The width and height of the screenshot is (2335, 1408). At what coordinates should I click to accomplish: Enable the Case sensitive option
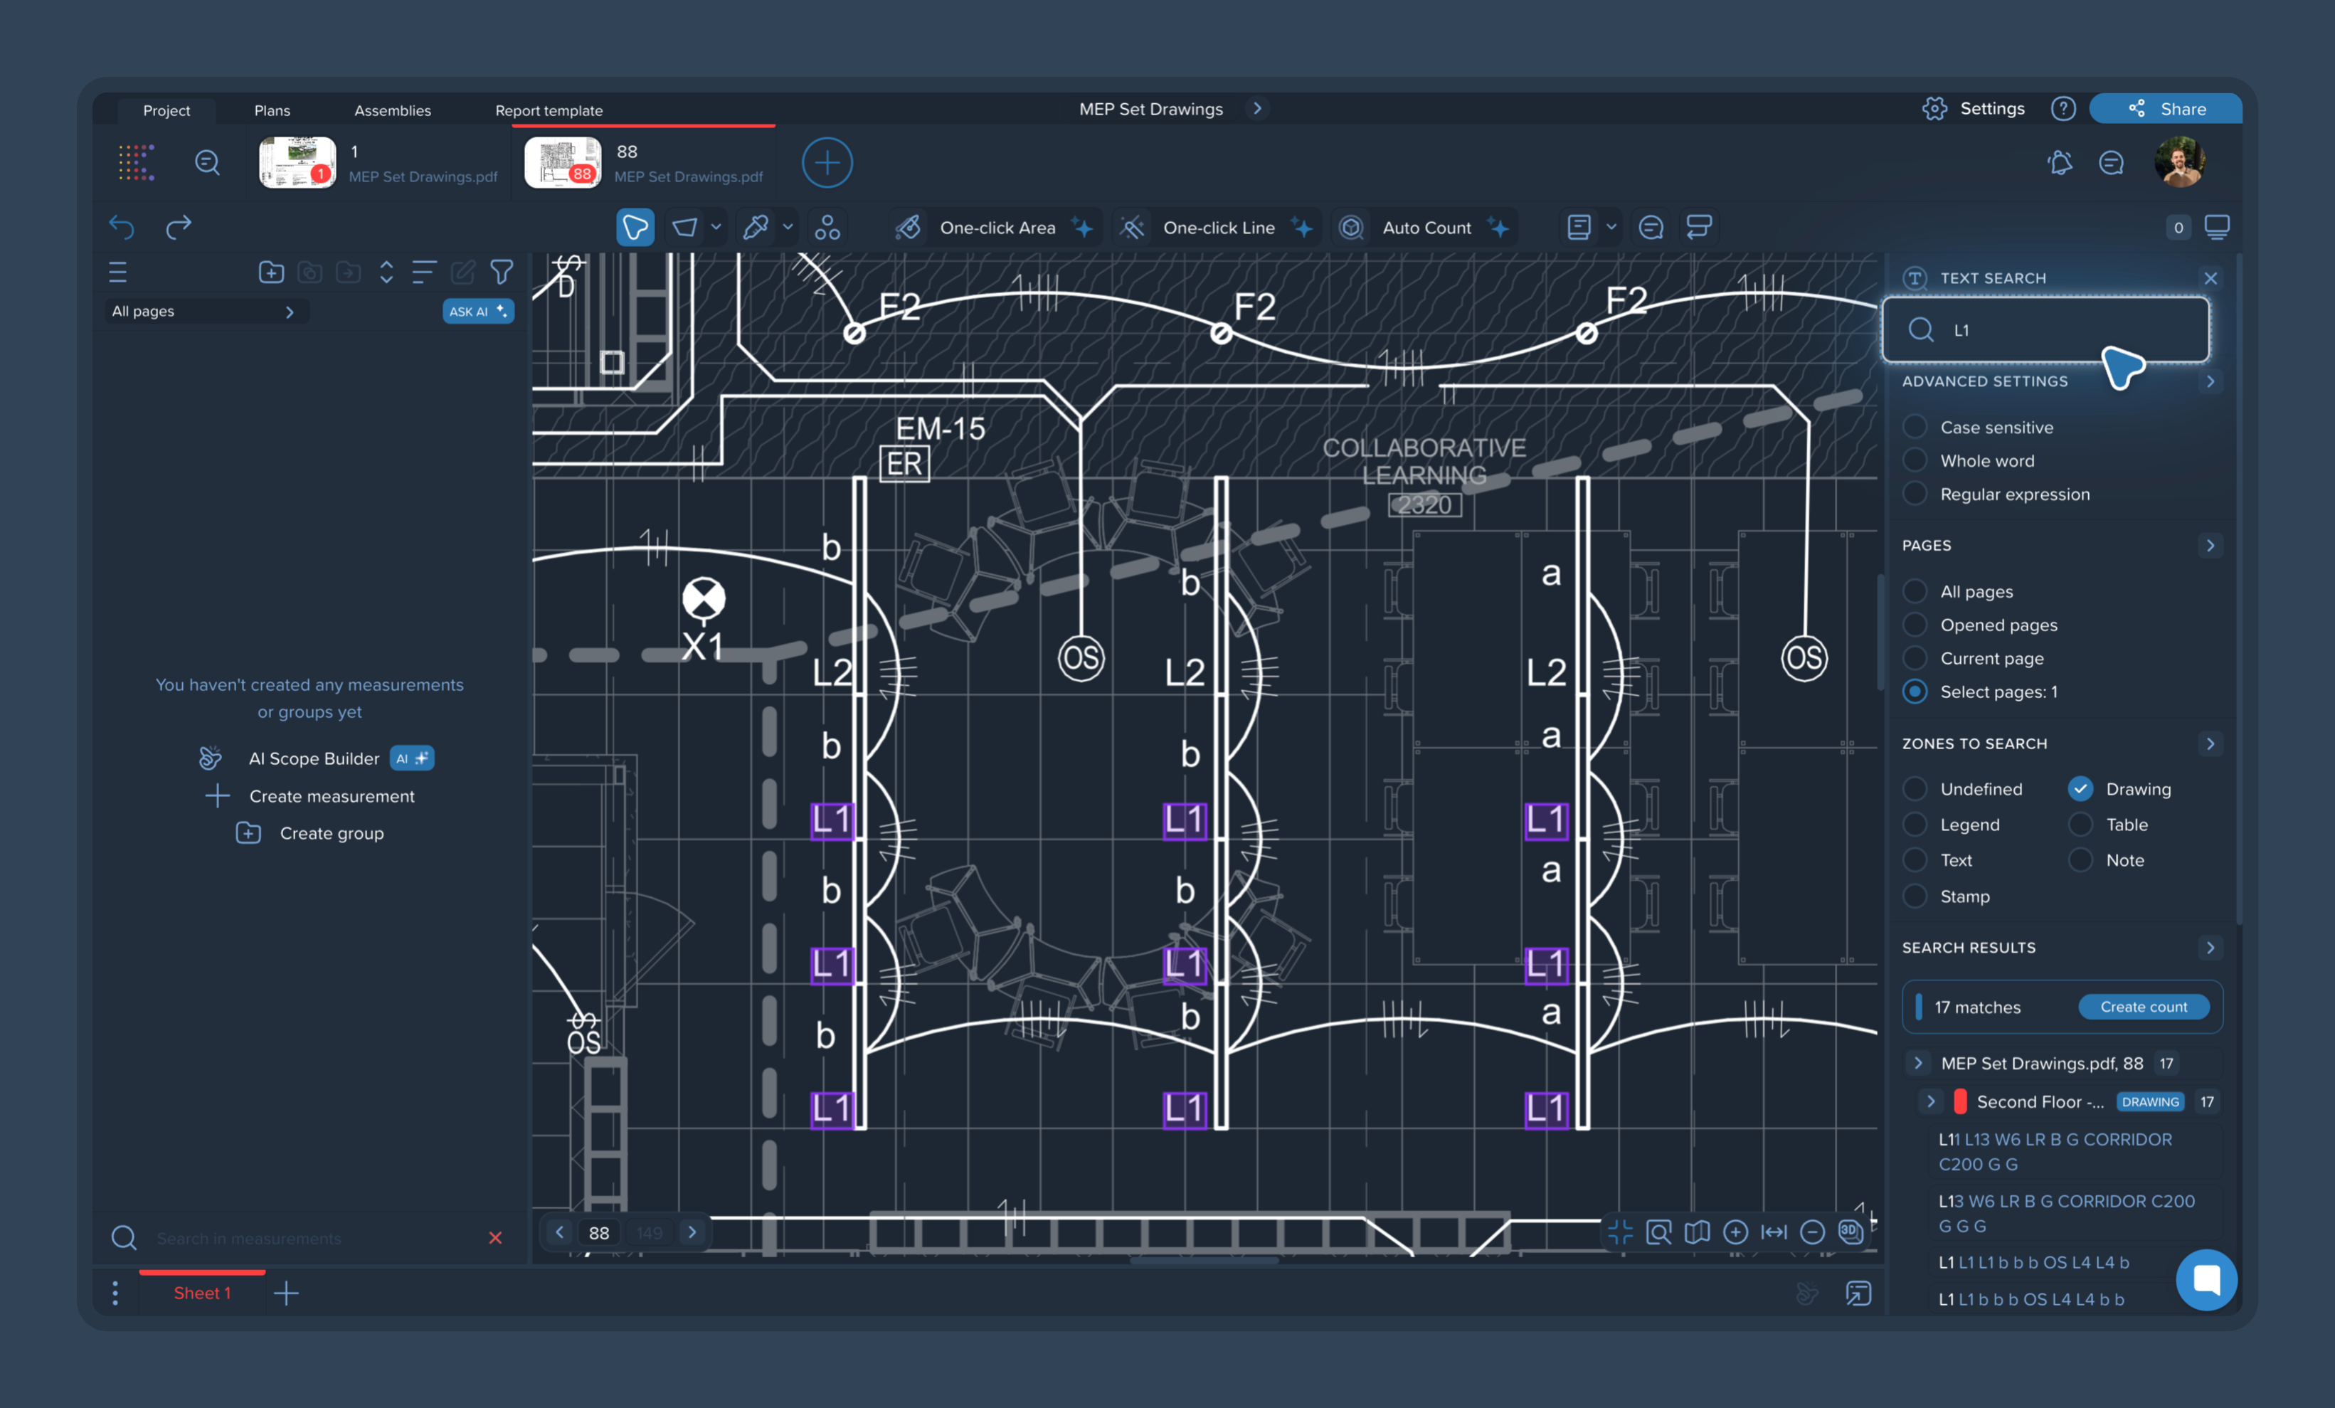(1915, 428)
